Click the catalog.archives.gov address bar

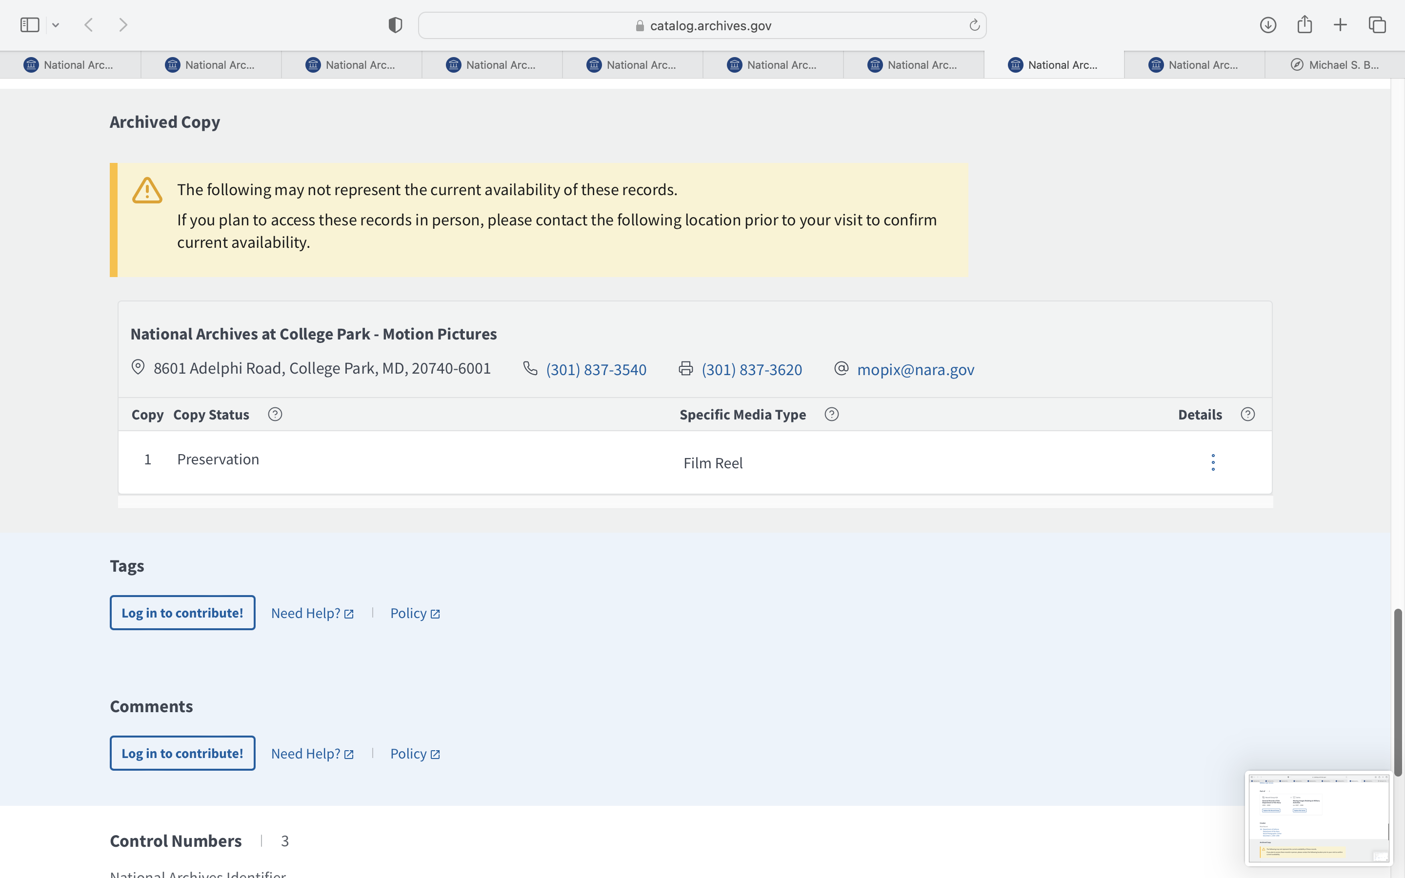[702, 25]
